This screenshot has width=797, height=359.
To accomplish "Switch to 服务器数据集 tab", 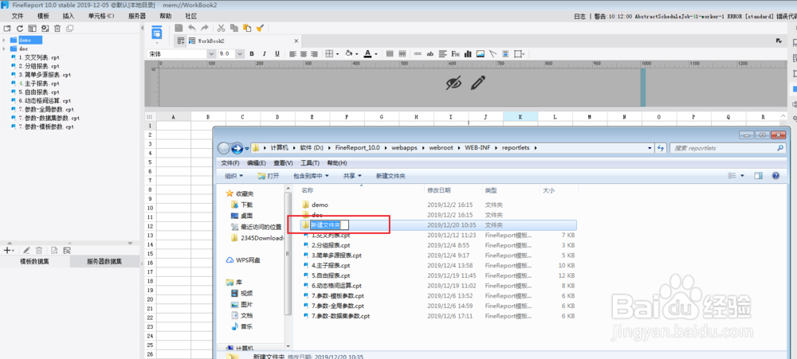I will 104,262.
